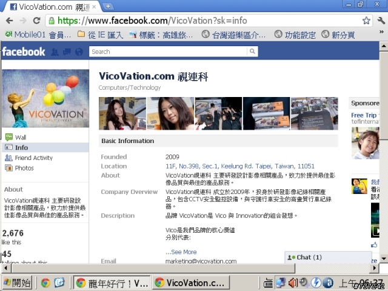Open Facebook messages icon
Viewport: 388px width, 291px height.
coord(67,52)
